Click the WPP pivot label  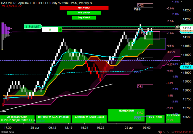pos(138,9)
